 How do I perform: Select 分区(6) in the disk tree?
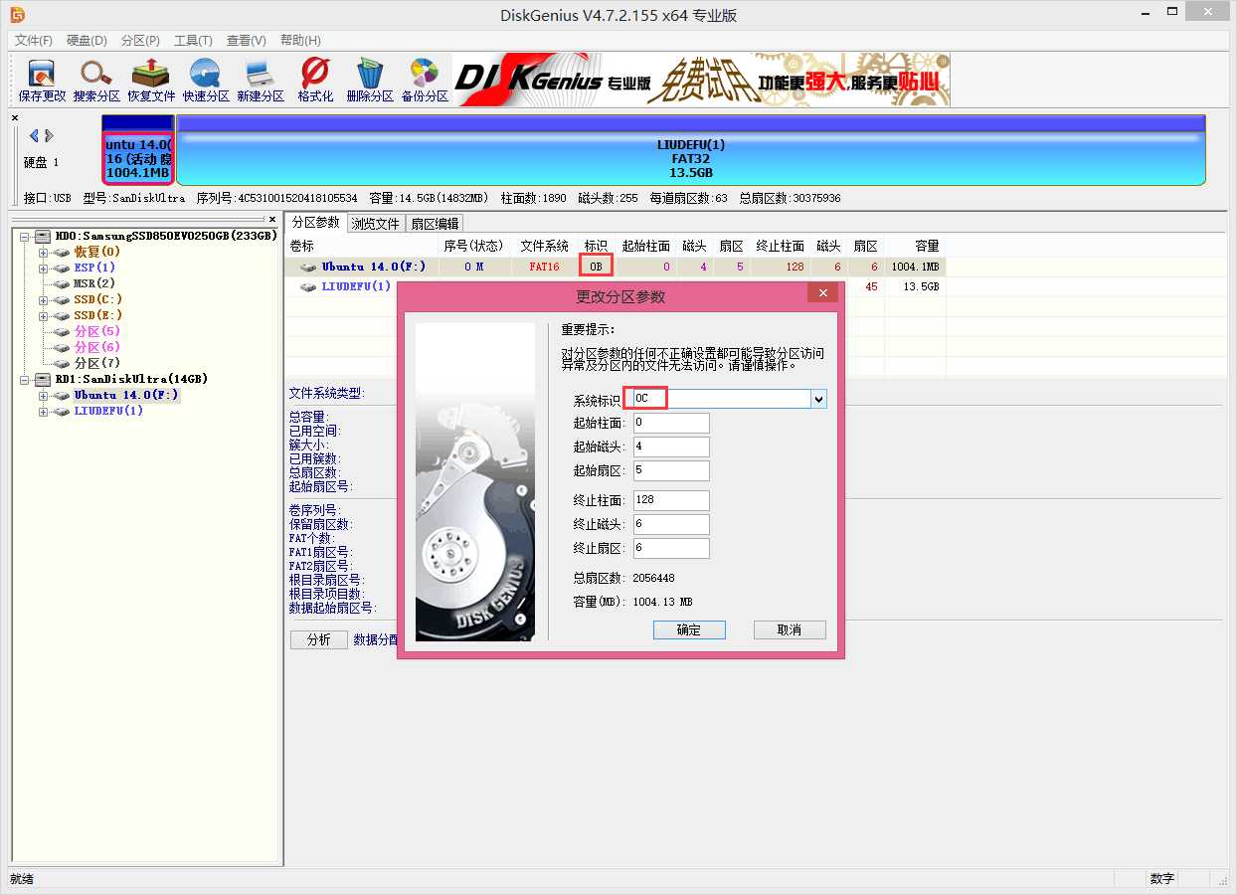click(96, 347)
